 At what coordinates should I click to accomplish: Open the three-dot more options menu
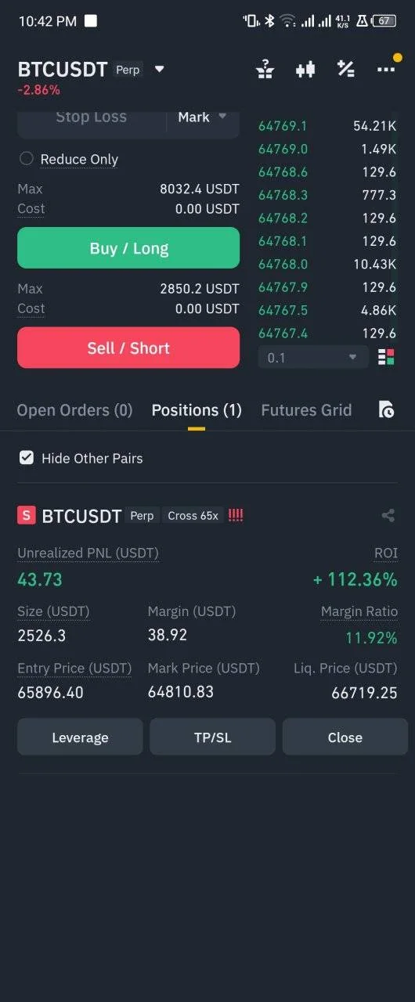tap(386, 69)
